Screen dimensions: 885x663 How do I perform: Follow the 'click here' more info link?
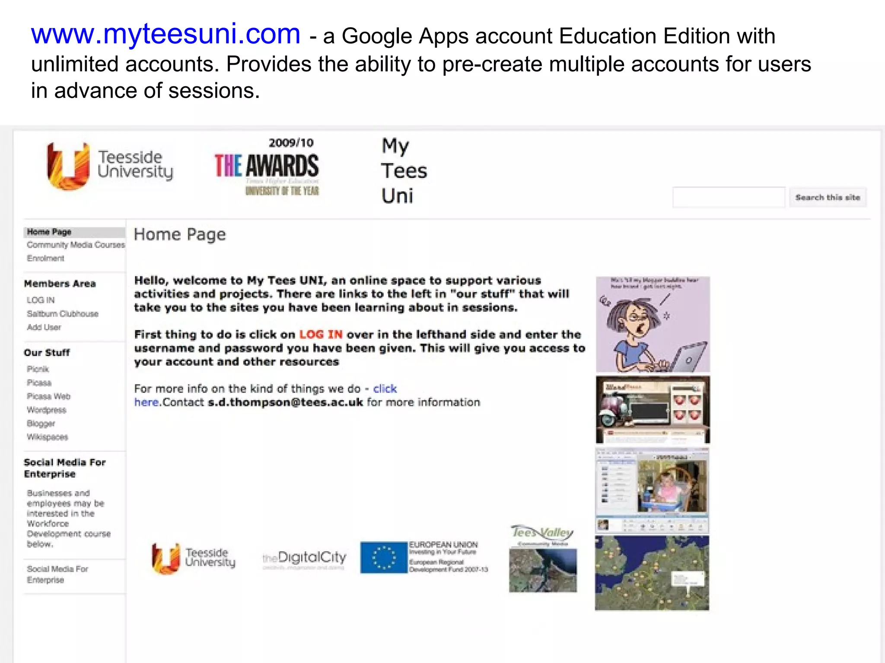385,389
